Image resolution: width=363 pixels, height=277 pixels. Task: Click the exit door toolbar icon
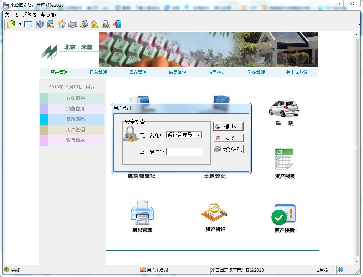tap(117, 24)
